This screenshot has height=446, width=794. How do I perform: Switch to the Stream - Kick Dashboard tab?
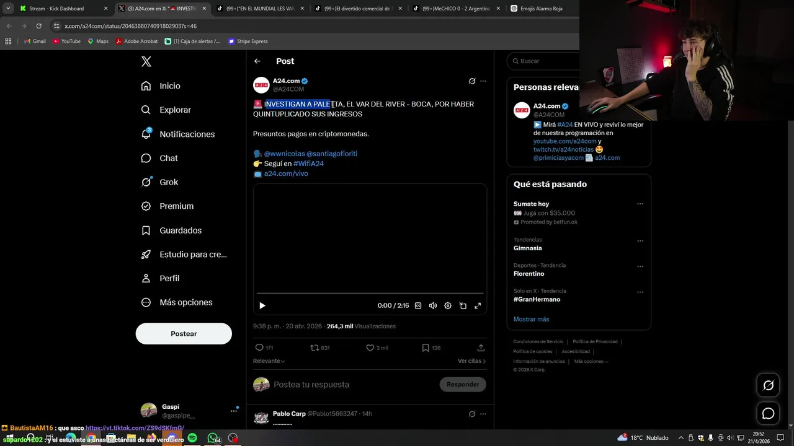point(63,9)
